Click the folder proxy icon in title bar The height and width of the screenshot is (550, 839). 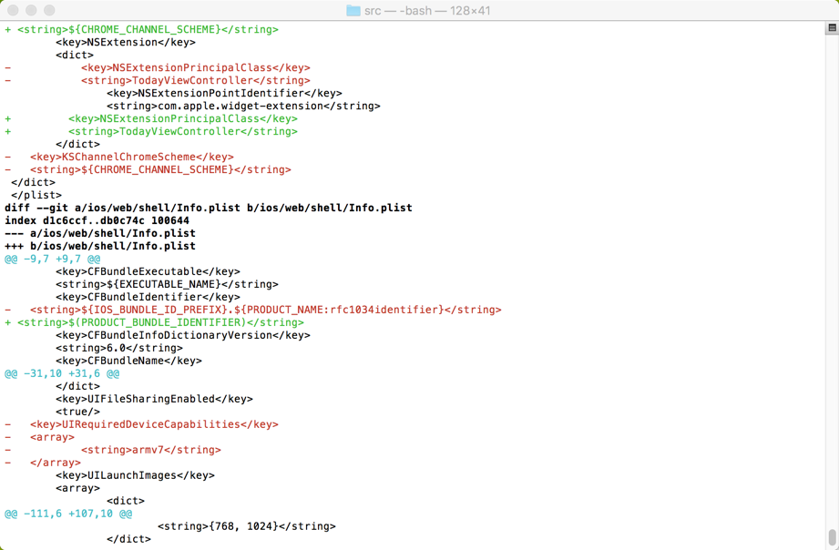(x=353, y=11)
